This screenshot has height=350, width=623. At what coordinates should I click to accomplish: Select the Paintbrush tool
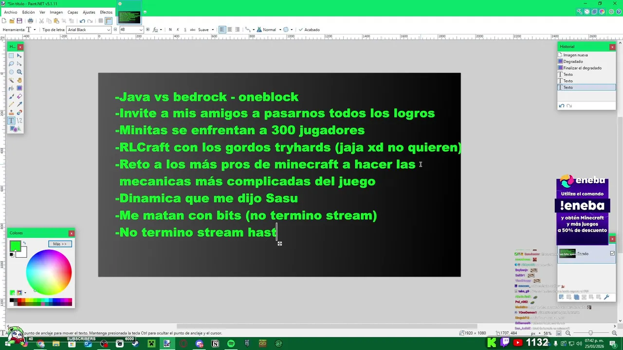tap(11, 96)
